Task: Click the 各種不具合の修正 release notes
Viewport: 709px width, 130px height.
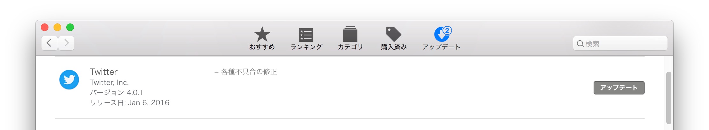Action: tap(249, 72)
